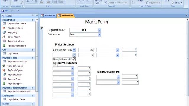This screenshot has height=106, width=189.
Task: Open the PaymentTableForAdmin table icon
Action: (x=4, y=91)
